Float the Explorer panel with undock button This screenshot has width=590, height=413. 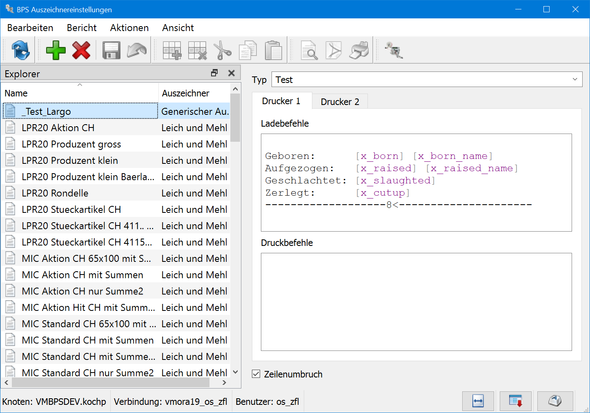pos(214,73)
